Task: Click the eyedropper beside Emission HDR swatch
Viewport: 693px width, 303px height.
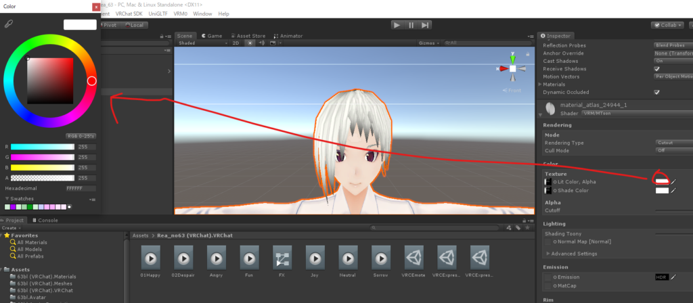Action: click(673, 277)
